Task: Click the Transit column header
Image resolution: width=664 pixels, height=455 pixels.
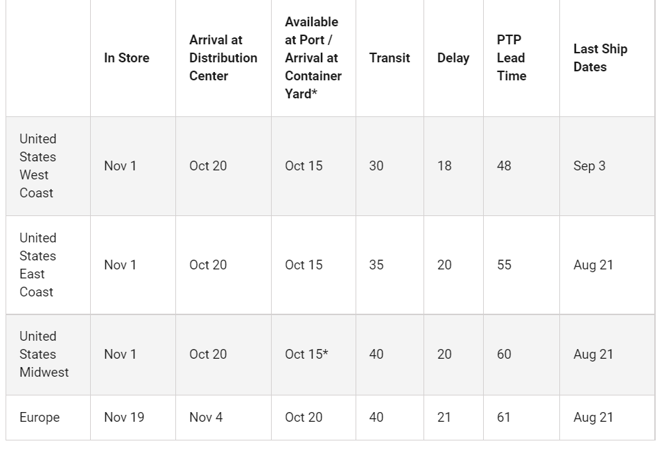Action: (390, 58)
